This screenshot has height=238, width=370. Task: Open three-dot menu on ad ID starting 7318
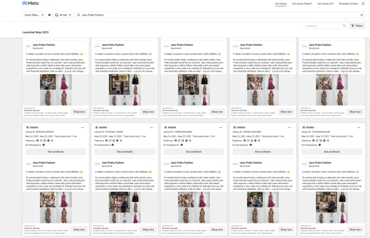(x=358, y=127)
